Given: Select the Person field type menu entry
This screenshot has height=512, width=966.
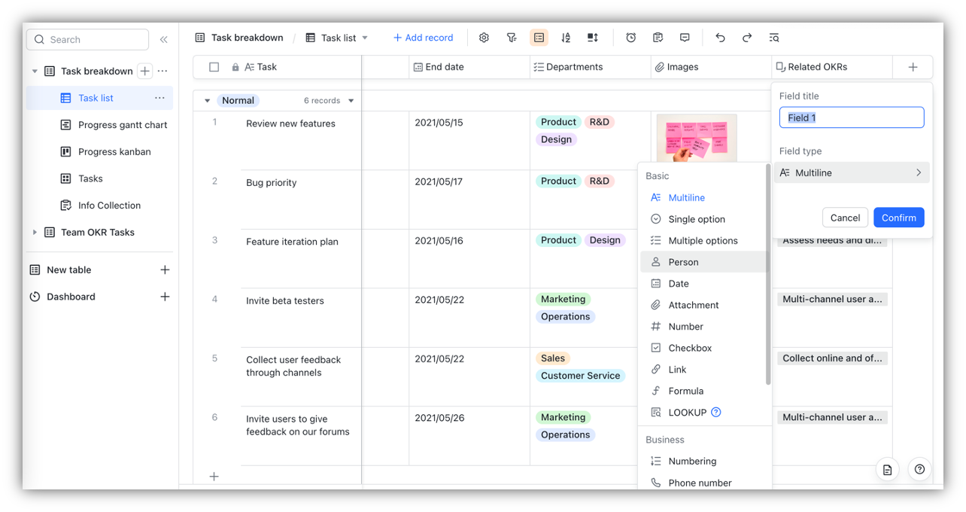Looking at the screenshot, I should point(683,262).
